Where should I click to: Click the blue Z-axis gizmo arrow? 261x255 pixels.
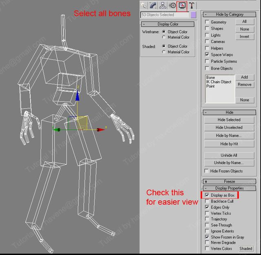(77, 95)
